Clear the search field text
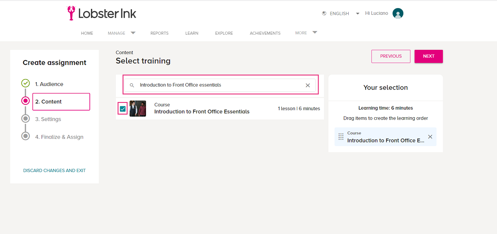 [308, 85]
